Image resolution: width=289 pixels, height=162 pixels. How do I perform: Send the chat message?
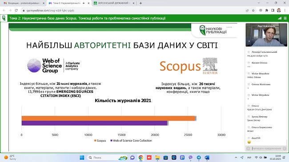(285, 148)
